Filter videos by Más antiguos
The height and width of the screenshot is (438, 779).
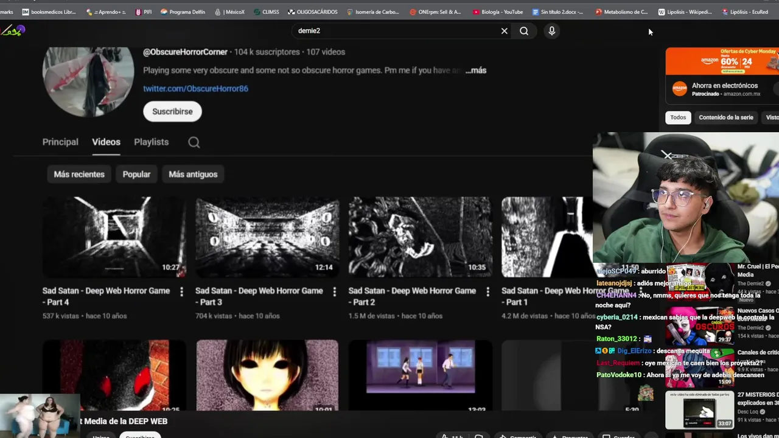pyautogui.click(x=193, y=174)
